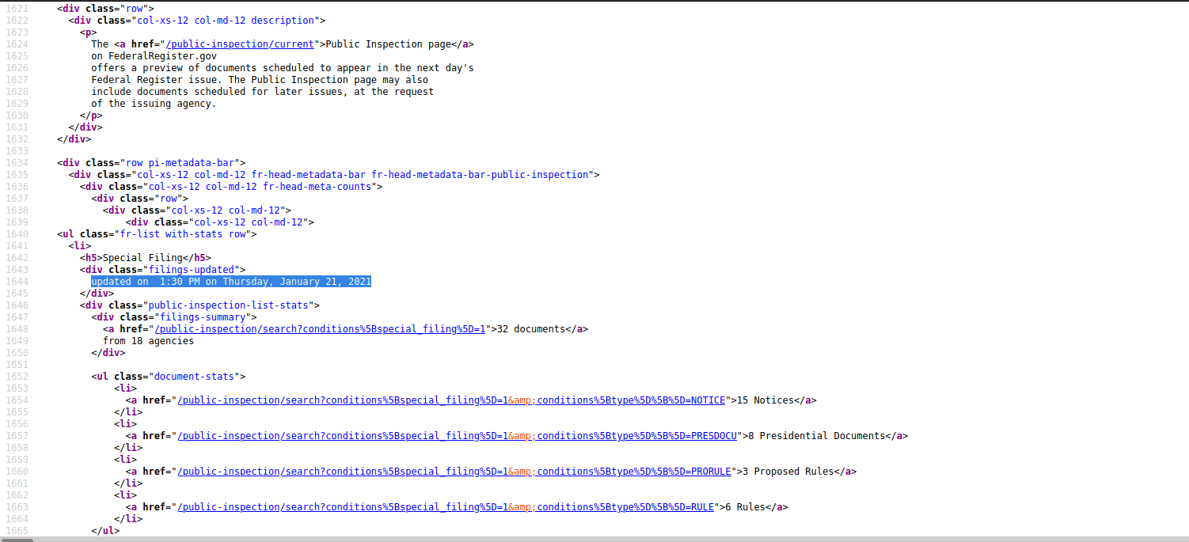Click the 'from 18 agencies' text
This screenshot has height=542, width=1189.
point(148,341)
